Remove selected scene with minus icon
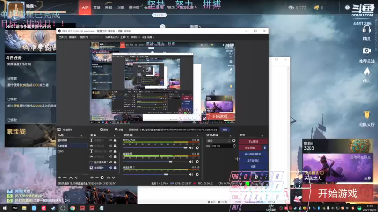The height and width of the screenshot is (212, 378). coord(65,178)
